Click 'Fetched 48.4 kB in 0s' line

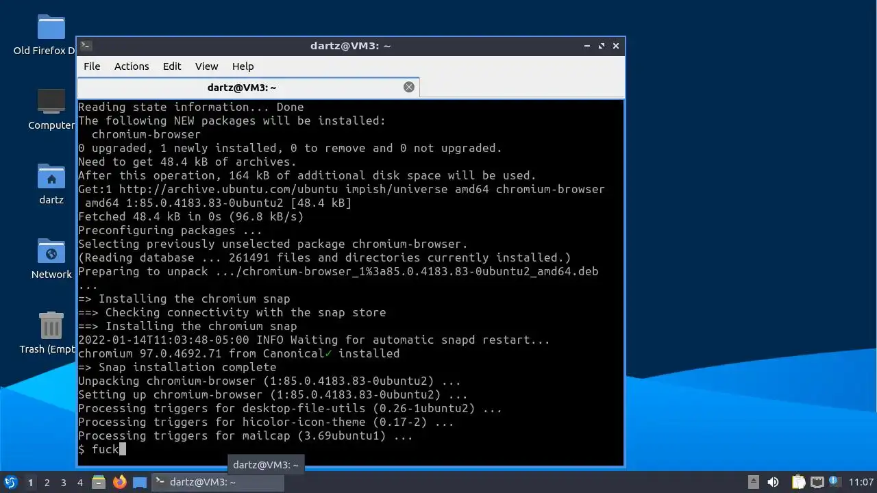pyautogui.click(x=190, y=216)
